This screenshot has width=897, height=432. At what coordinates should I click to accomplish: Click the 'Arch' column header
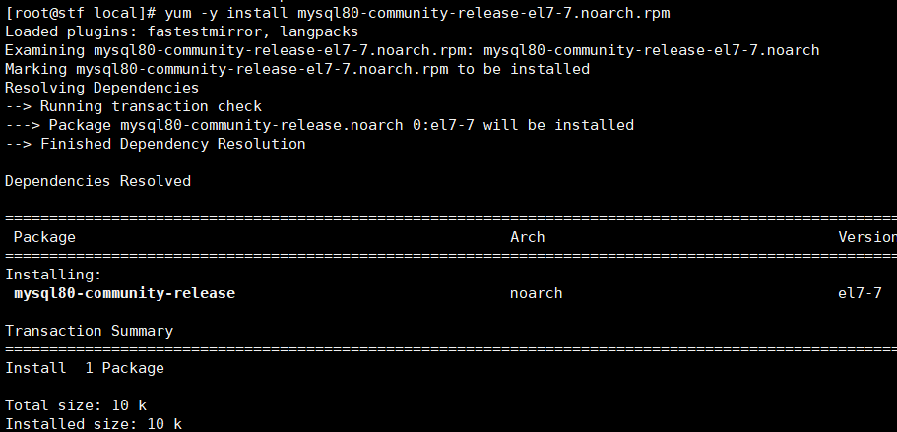pos(528,237)
